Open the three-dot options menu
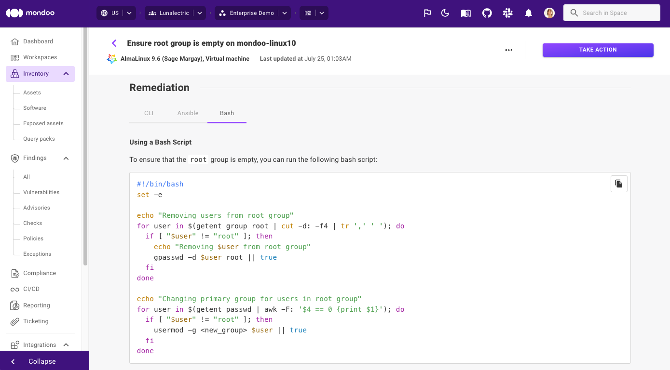Screen dimensions: 670x370 (508, 50)
